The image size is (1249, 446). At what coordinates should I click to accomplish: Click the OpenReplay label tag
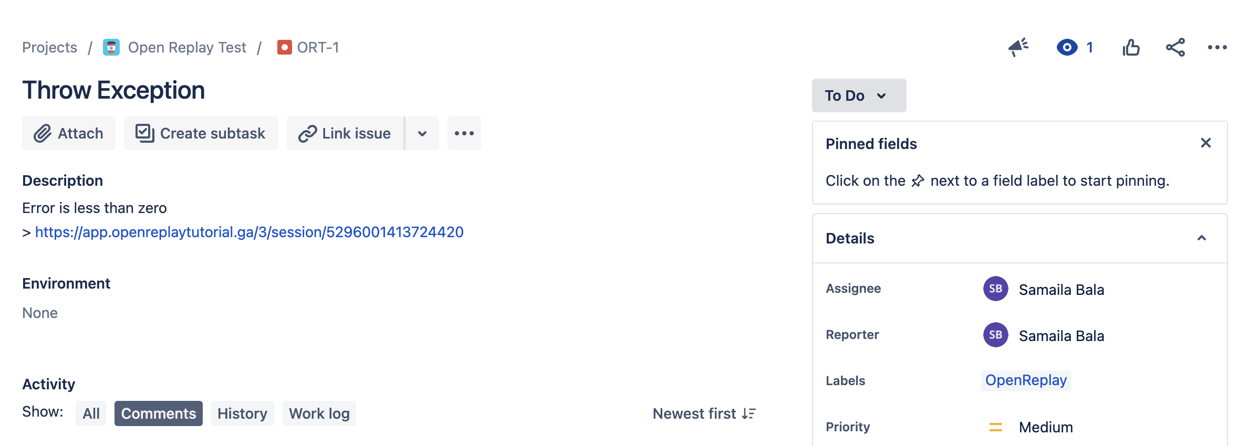(1026, 380)
